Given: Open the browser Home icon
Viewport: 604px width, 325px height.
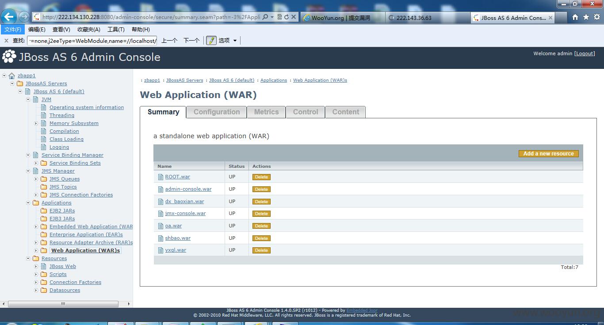Looking at the screenshot, I should [575, 17].
